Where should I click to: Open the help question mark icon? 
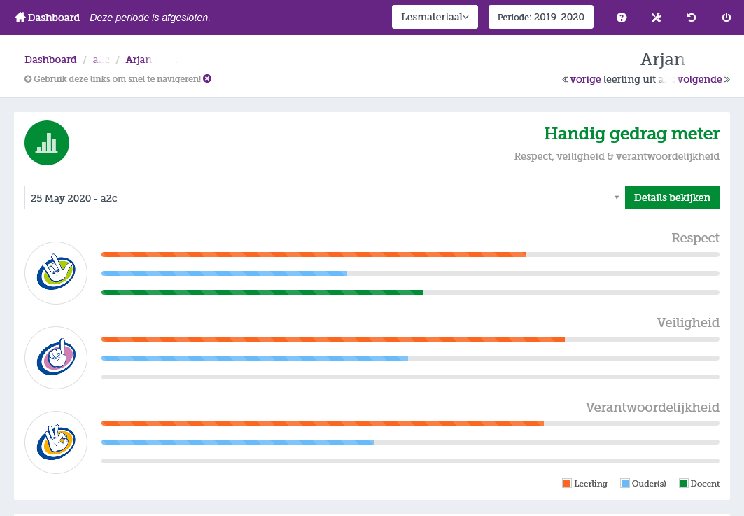click(622, 18)
